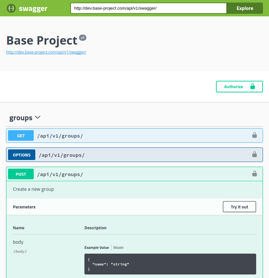This screenshot has width=269, height=278.
Task: Click the JSON example body code block
Action: [170, 264]
